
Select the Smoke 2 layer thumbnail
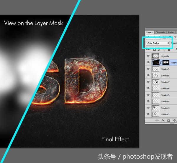156,114
